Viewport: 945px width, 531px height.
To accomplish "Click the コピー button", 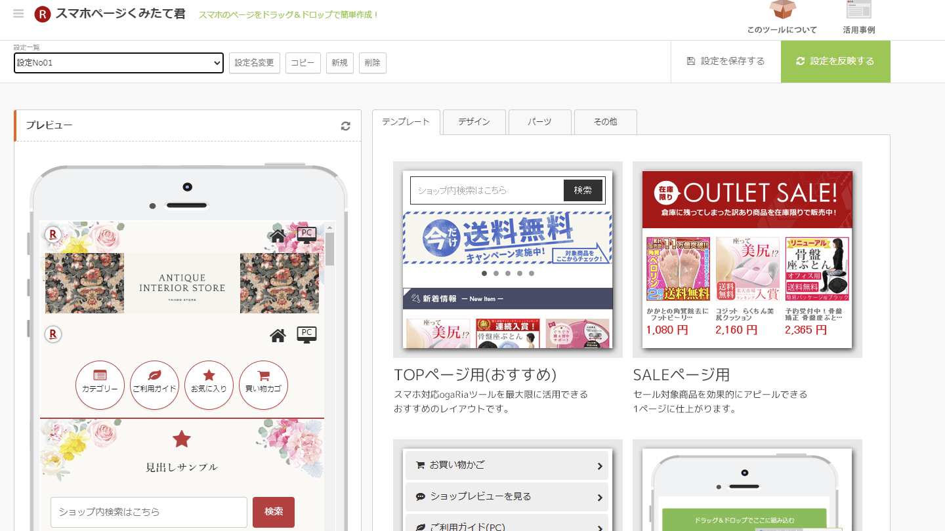I will pos(303,63).
